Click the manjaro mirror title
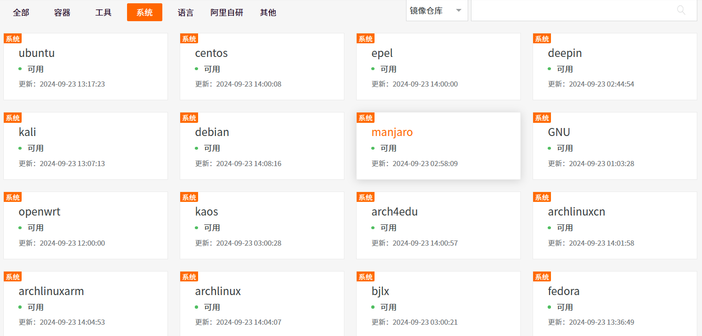702x336 pixels. point(392,132)
